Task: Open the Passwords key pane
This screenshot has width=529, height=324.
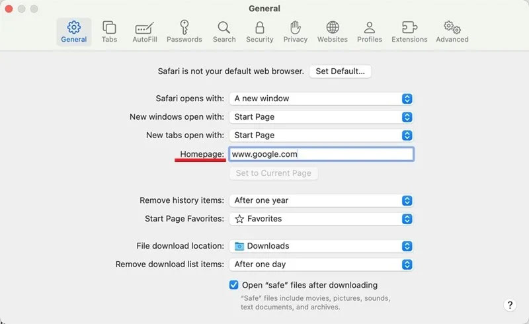Action: (184, 32)
